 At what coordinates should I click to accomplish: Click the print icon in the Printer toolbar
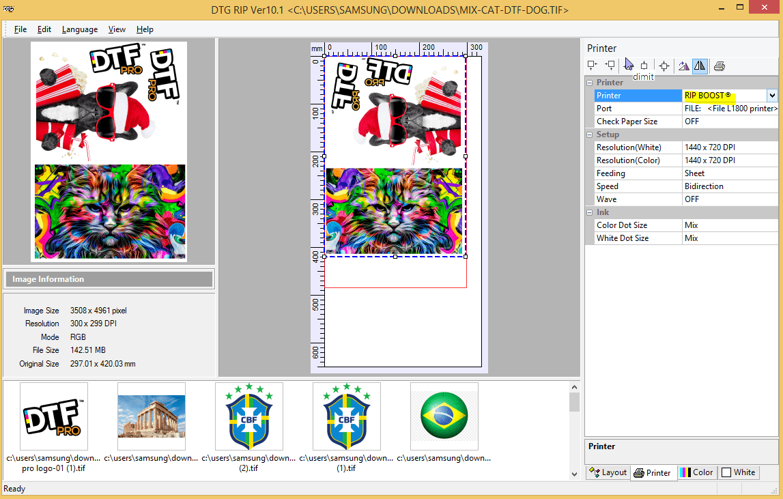[719, 66]
